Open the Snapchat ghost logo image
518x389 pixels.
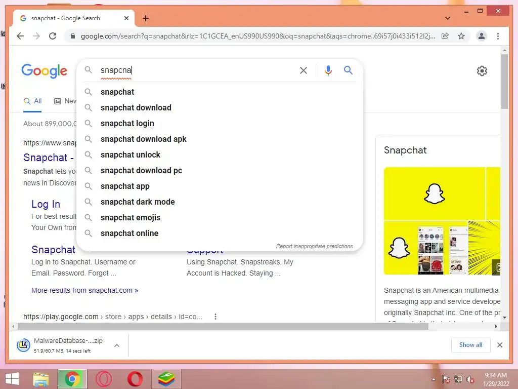434,193
